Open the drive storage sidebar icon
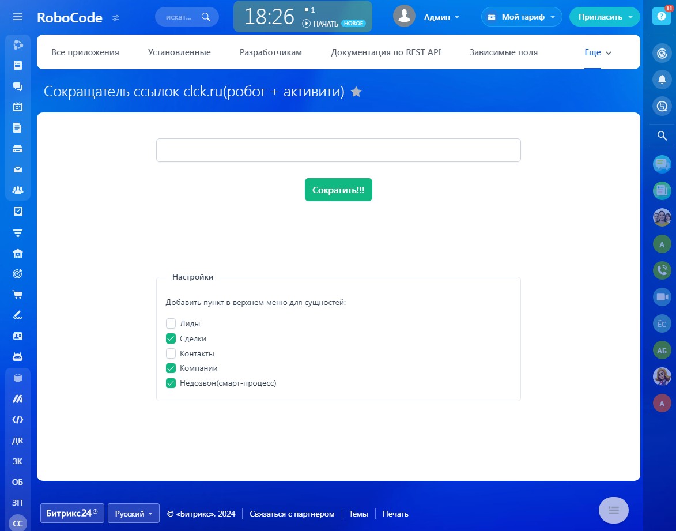This screenshot has width=676, height=531. click(x=18, y=149)
